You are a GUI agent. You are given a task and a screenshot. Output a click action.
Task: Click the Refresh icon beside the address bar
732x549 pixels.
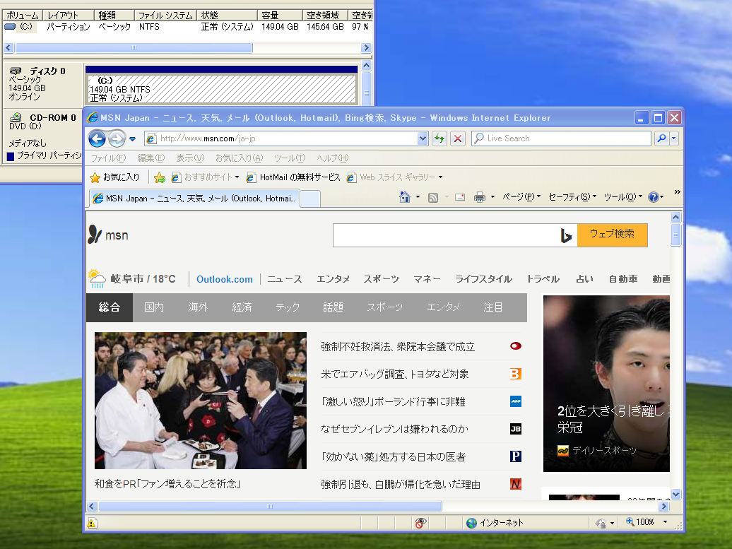[x=439, y=138]
